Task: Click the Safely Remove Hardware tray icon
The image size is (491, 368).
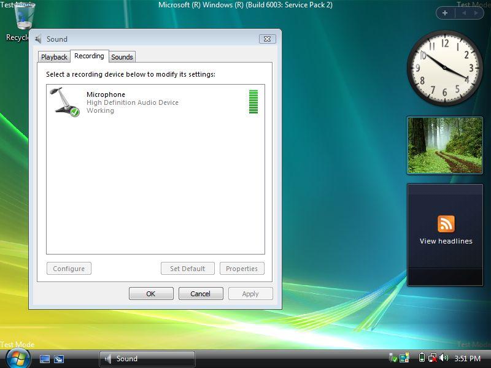Action: pos(393,358)
